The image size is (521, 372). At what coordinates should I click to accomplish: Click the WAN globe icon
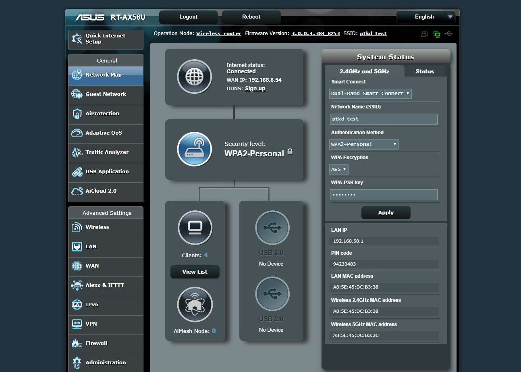click(77, 266)
